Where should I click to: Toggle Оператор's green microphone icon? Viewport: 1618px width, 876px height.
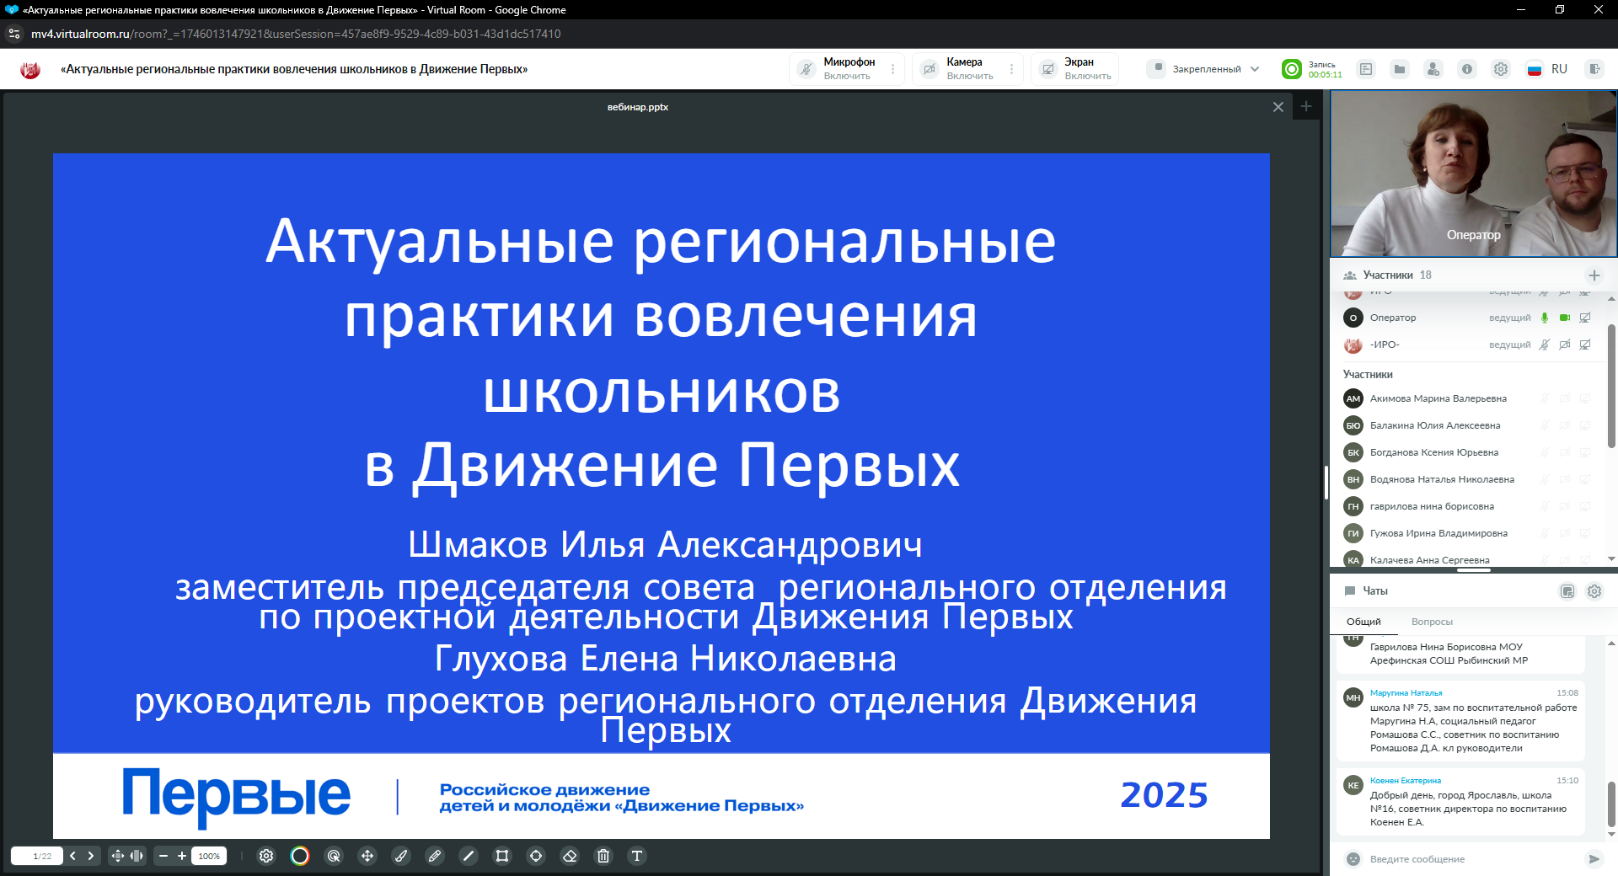pyautogui.click(x=1545, y=318)
